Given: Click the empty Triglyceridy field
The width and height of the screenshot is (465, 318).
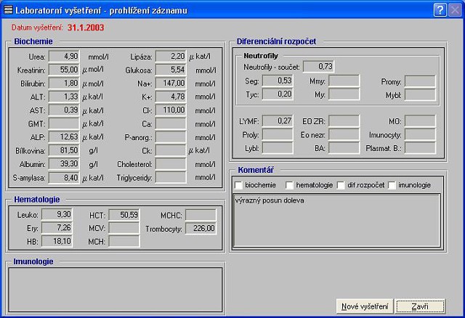Looking at the screenshot, I should click(171, 178).
